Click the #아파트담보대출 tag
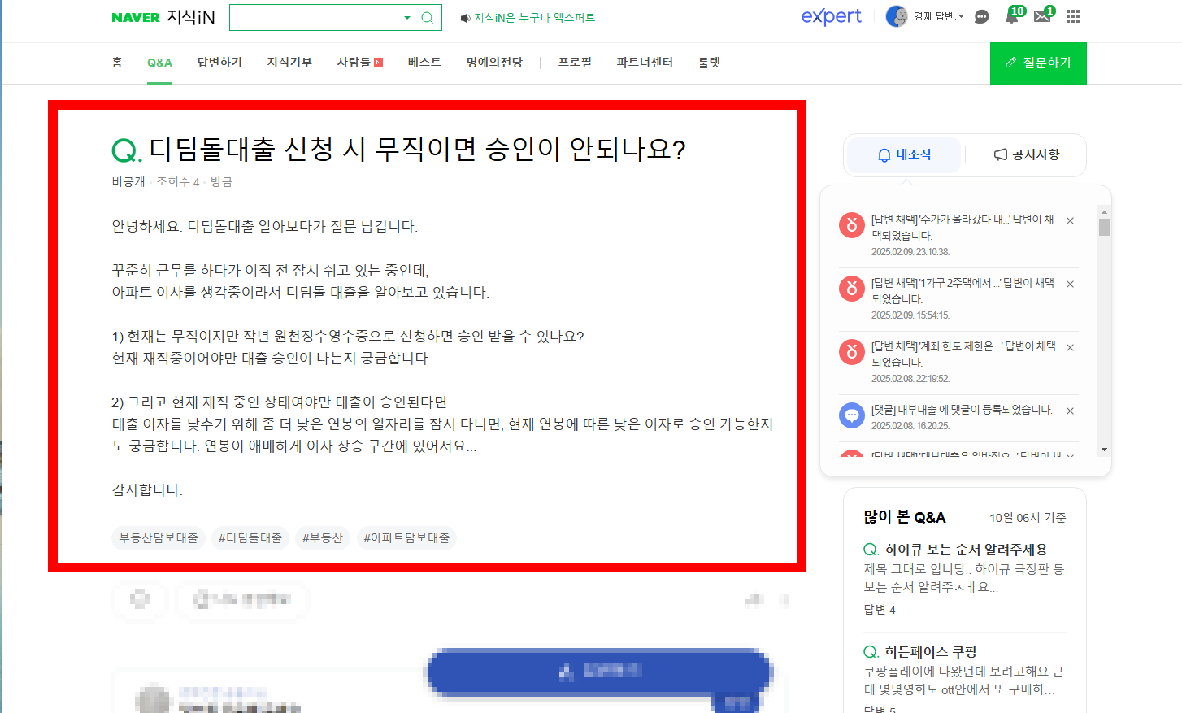The width and height of the screenshot is (1182, 713). click(406, 538)
